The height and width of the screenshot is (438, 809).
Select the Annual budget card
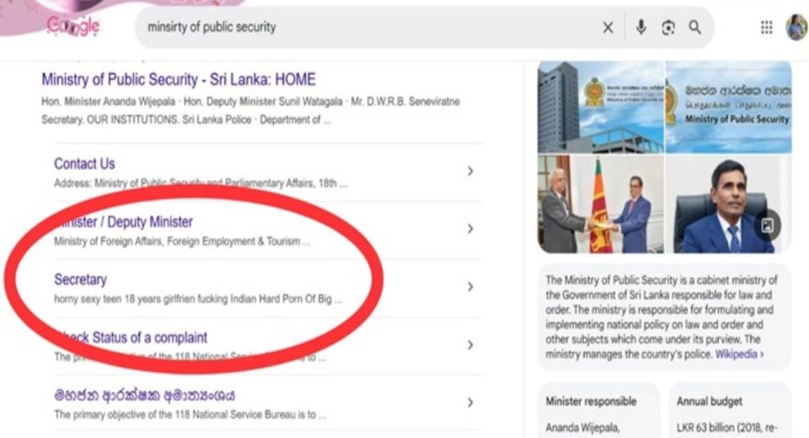[x=730, y=410]
